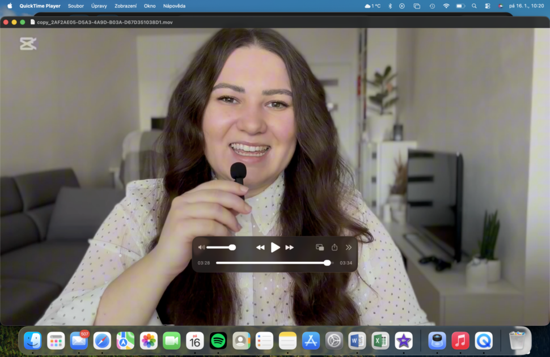Toggle Wi-Fi menu in status bar
The image size is (550, 357).
[x=446, y=6]
